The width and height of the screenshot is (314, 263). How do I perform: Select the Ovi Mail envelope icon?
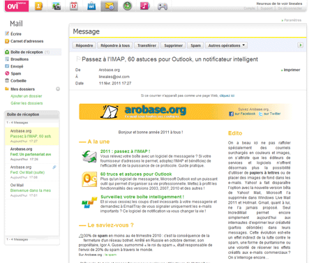(109, 6)
